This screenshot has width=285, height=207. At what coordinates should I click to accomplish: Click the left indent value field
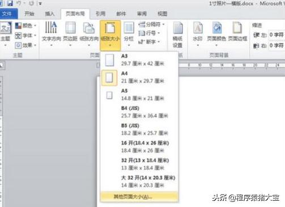(277, 35)
